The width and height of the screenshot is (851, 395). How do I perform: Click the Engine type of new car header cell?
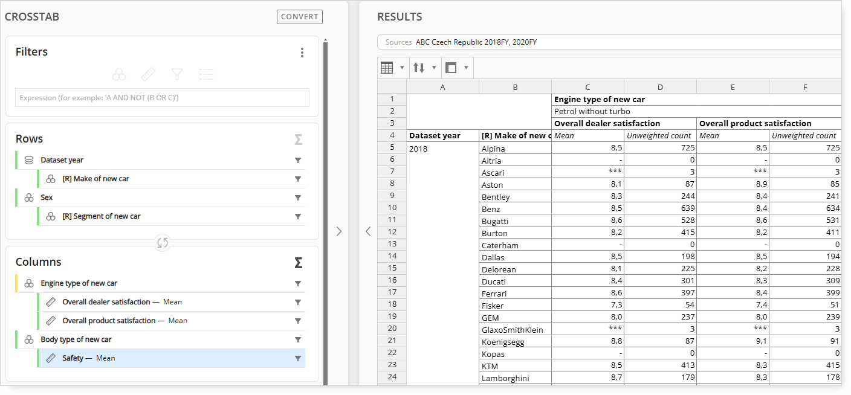tap(696, 100)
